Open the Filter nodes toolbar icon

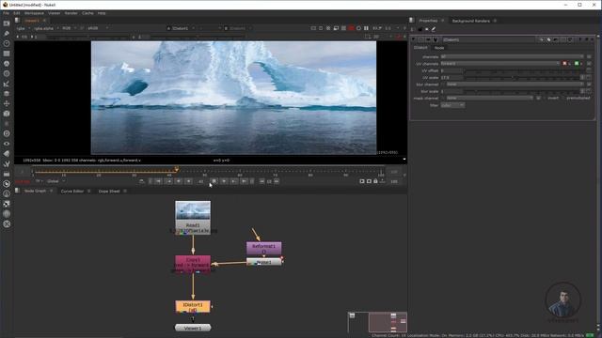pos(7,73)
